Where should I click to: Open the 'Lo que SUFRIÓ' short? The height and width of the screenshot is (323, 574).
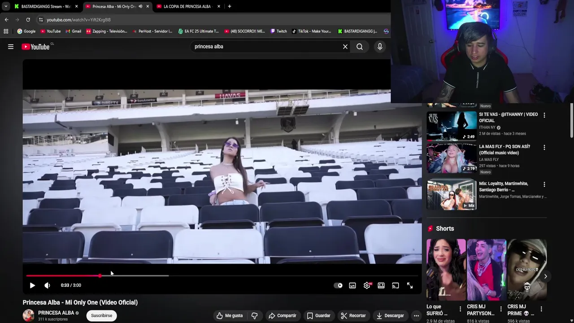coord(446,270)
